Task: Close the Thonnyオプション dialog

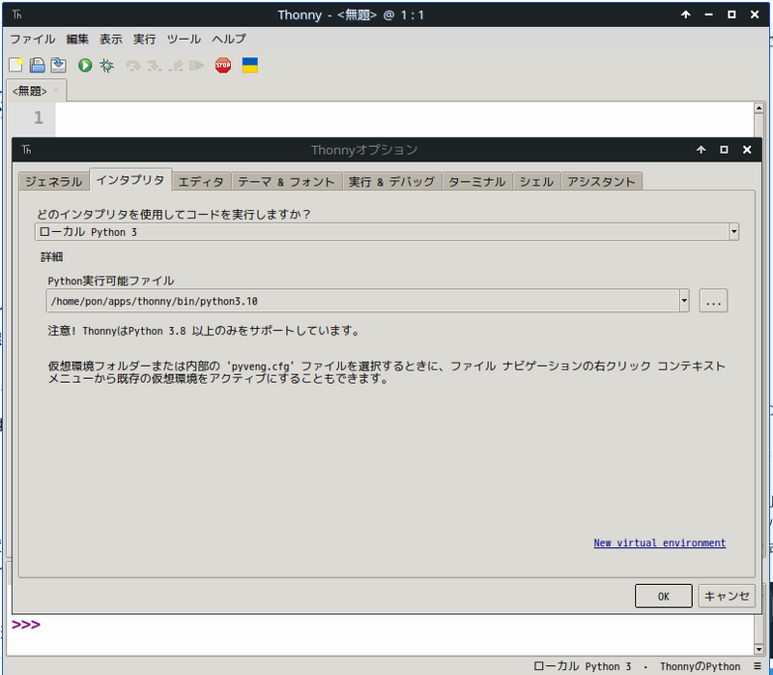Action: [747, 150]
